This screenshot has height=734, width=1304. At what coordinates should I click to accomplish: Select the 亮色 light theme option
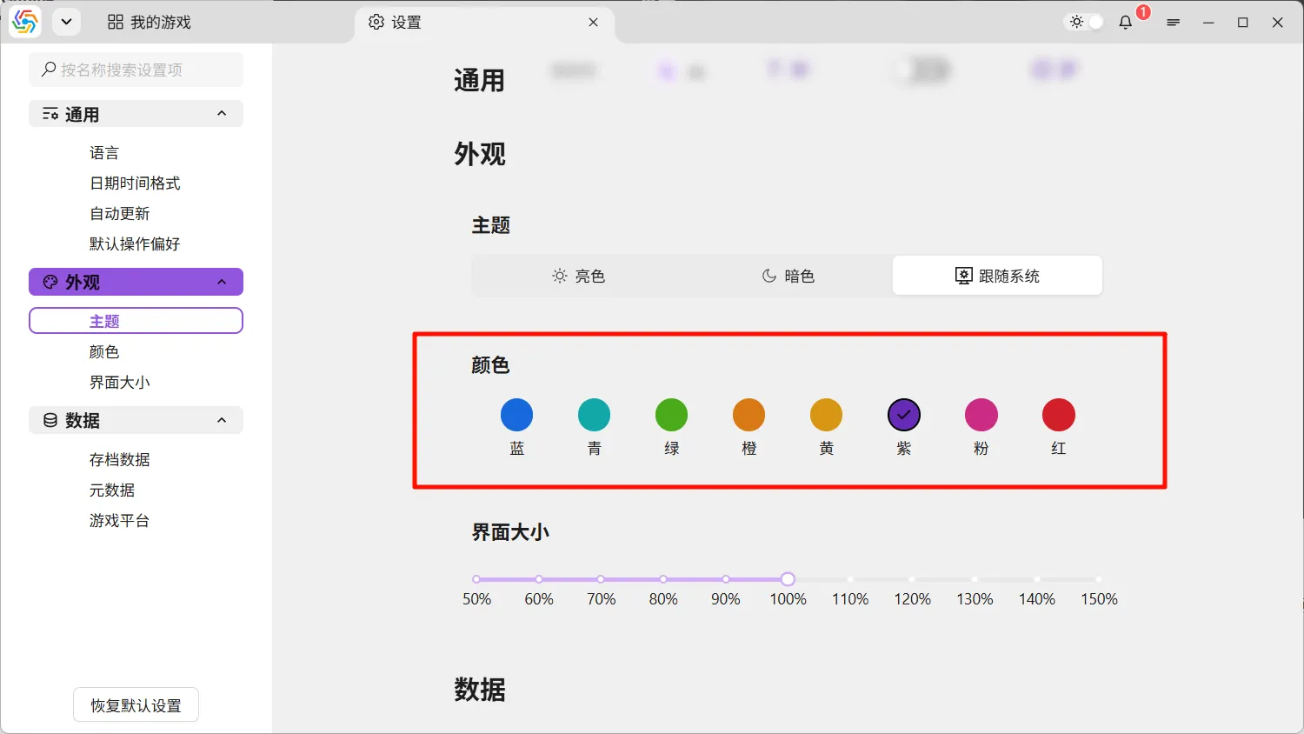tap(577, 276)
